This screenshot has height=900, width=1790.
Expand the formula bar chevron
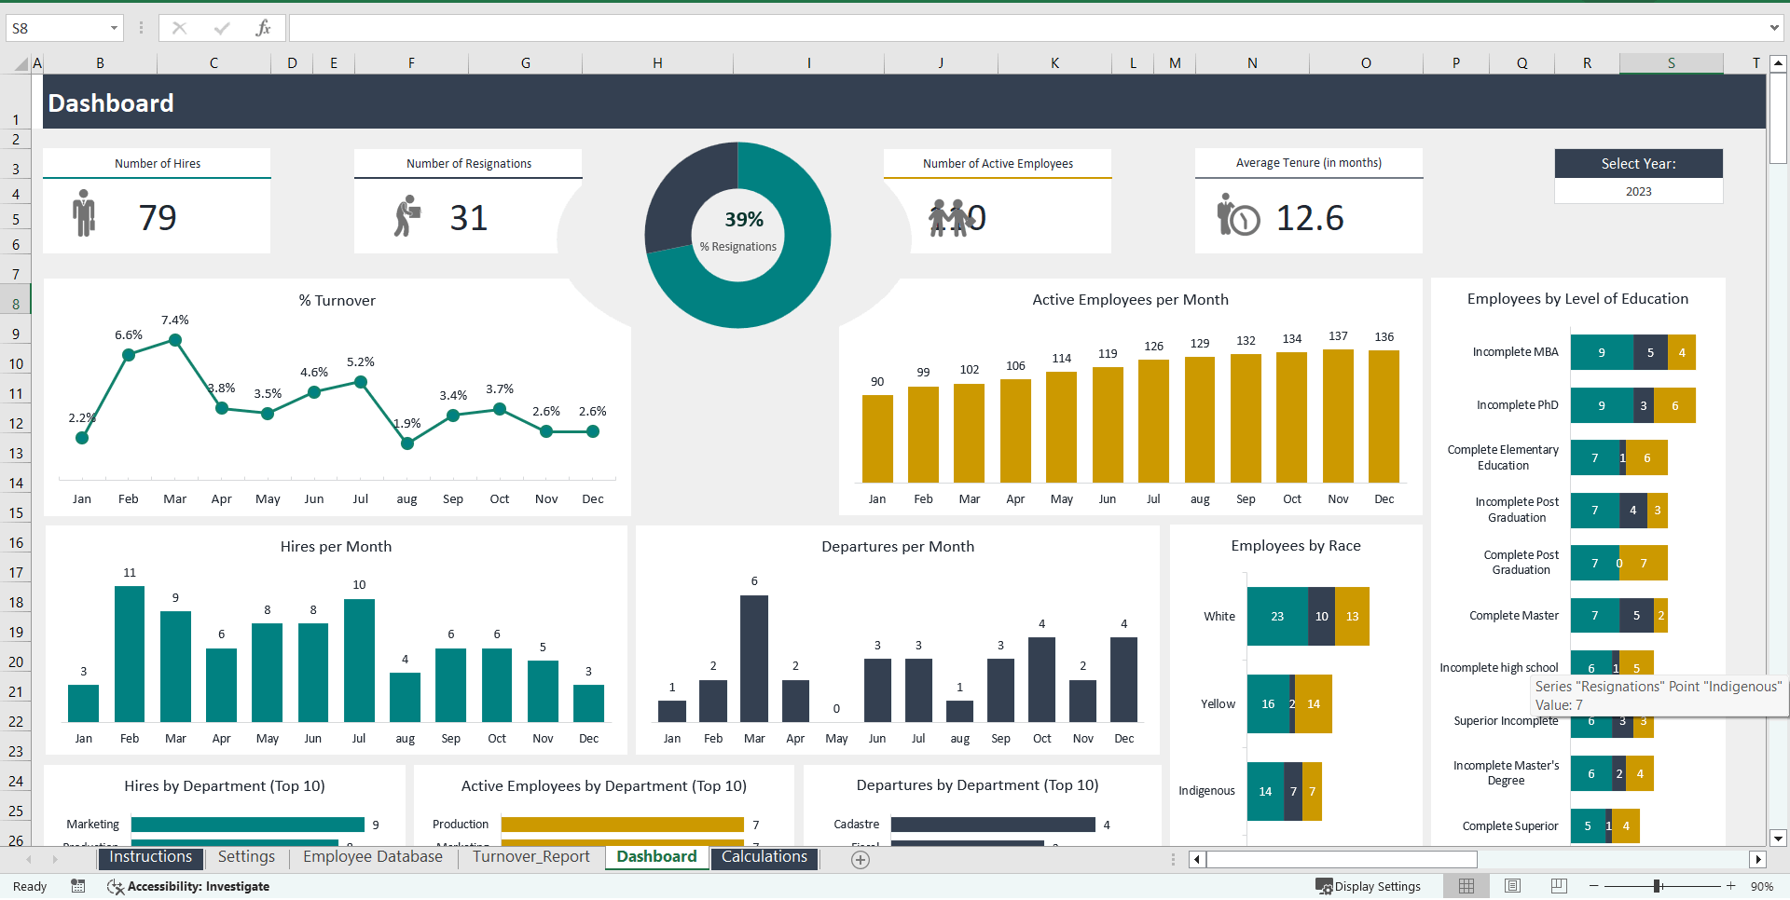click(x=1774, y=28)
